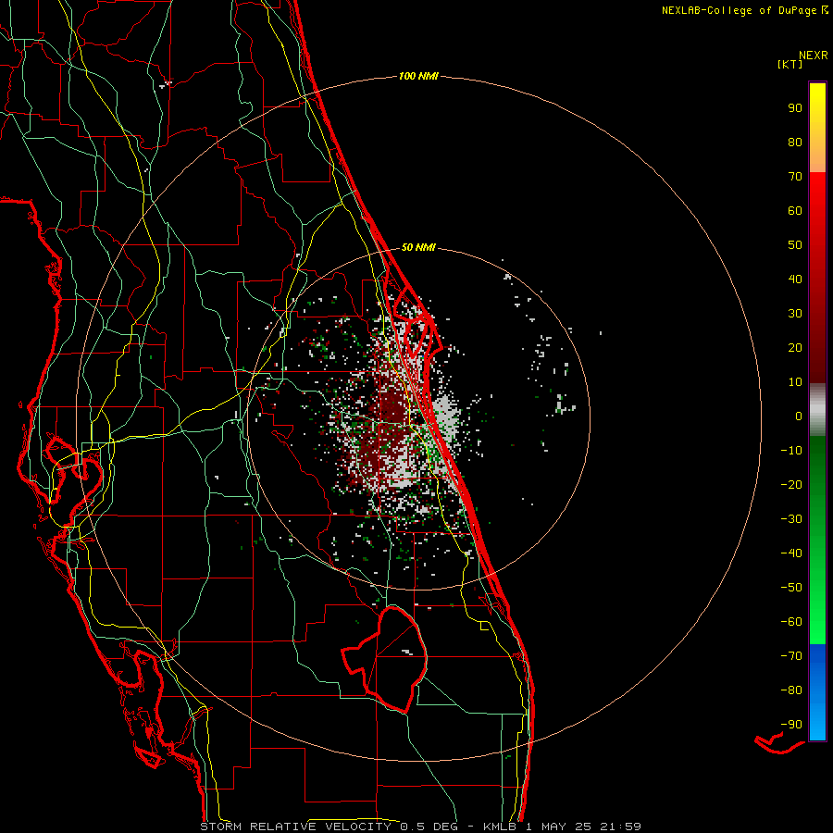Click the -50 value on velocity scale
This screenshot has width=833, height=833.
coord(791,588)
